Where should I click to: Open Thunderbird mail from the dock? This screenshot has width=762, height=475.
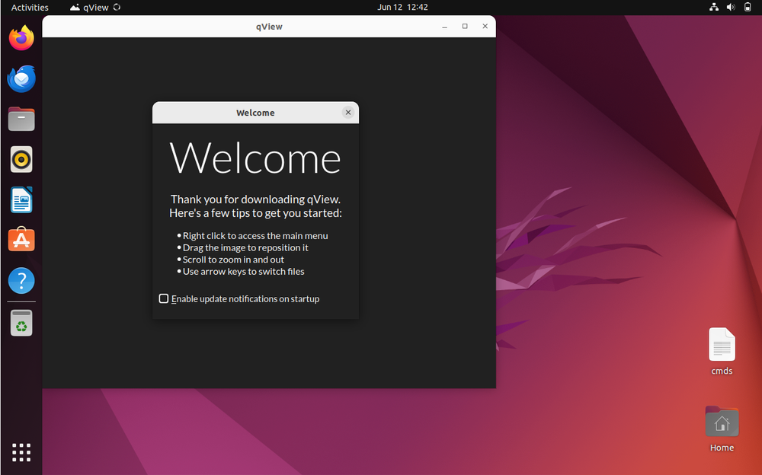(21, 78)
